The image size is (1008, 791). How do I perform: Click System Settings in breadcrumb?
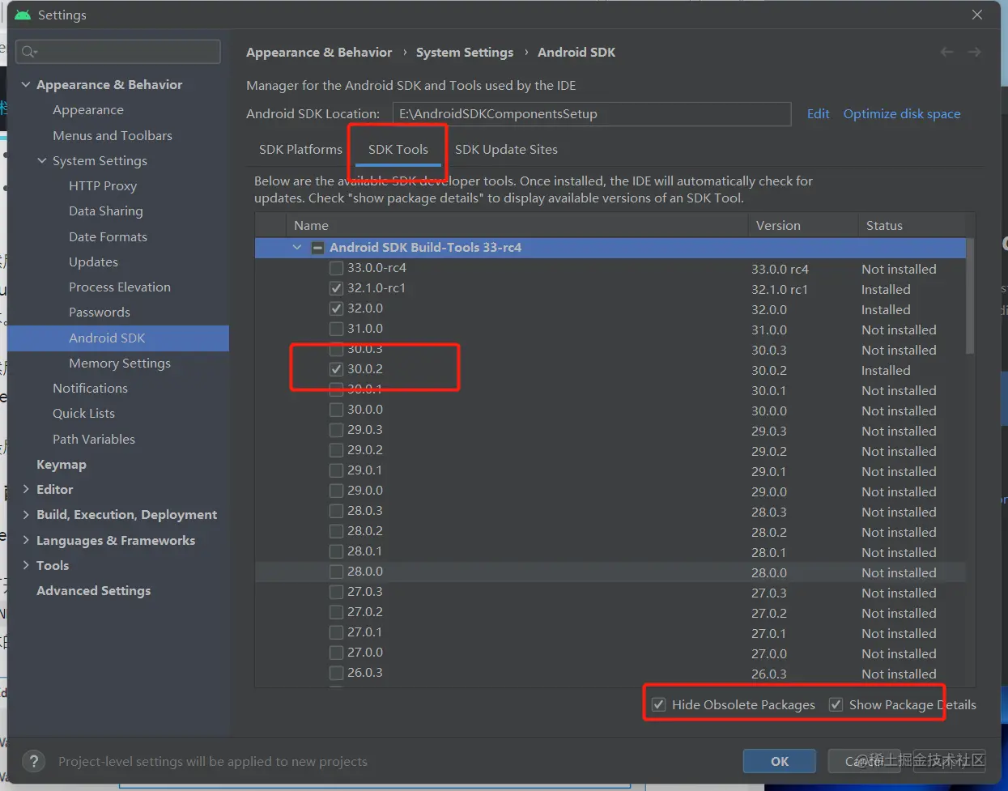pos(465,52)
